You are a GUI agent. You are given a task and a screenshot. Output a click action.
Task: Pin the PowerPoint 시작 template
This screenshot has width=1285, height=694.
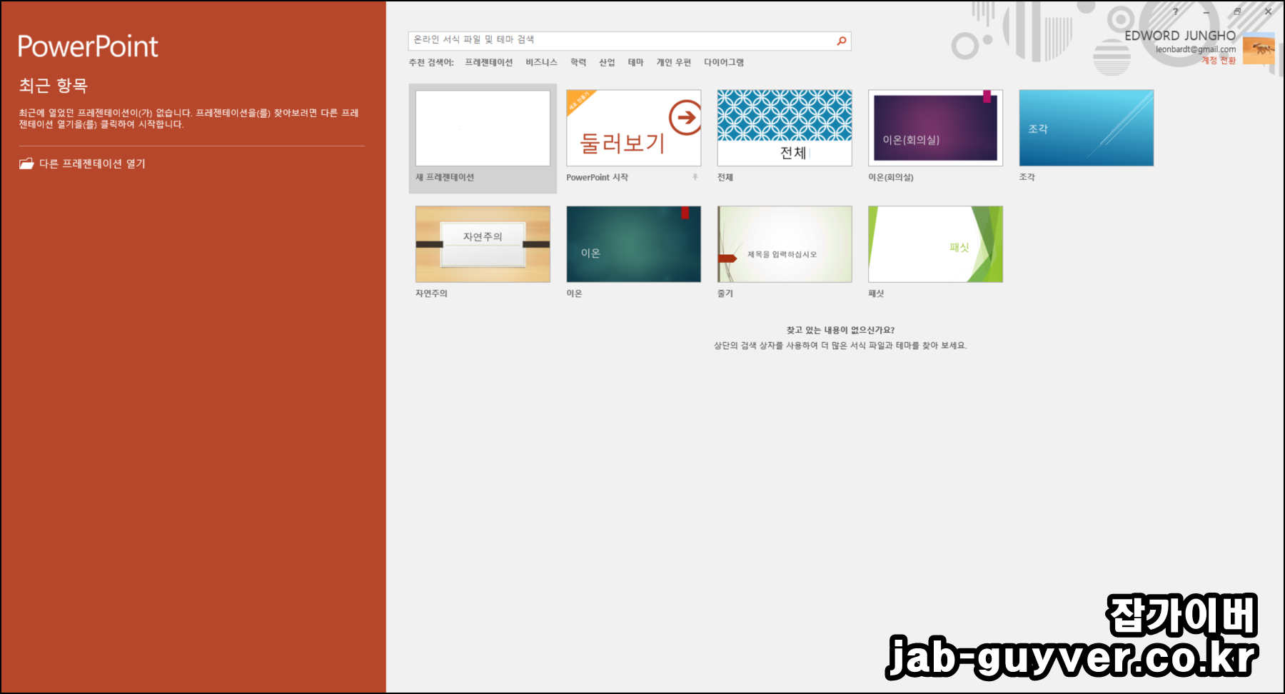[695, 177]
